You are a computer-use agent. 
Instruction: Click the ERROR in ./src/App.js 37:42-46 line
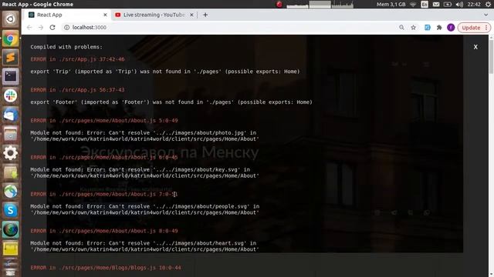[x=77, y=59]
